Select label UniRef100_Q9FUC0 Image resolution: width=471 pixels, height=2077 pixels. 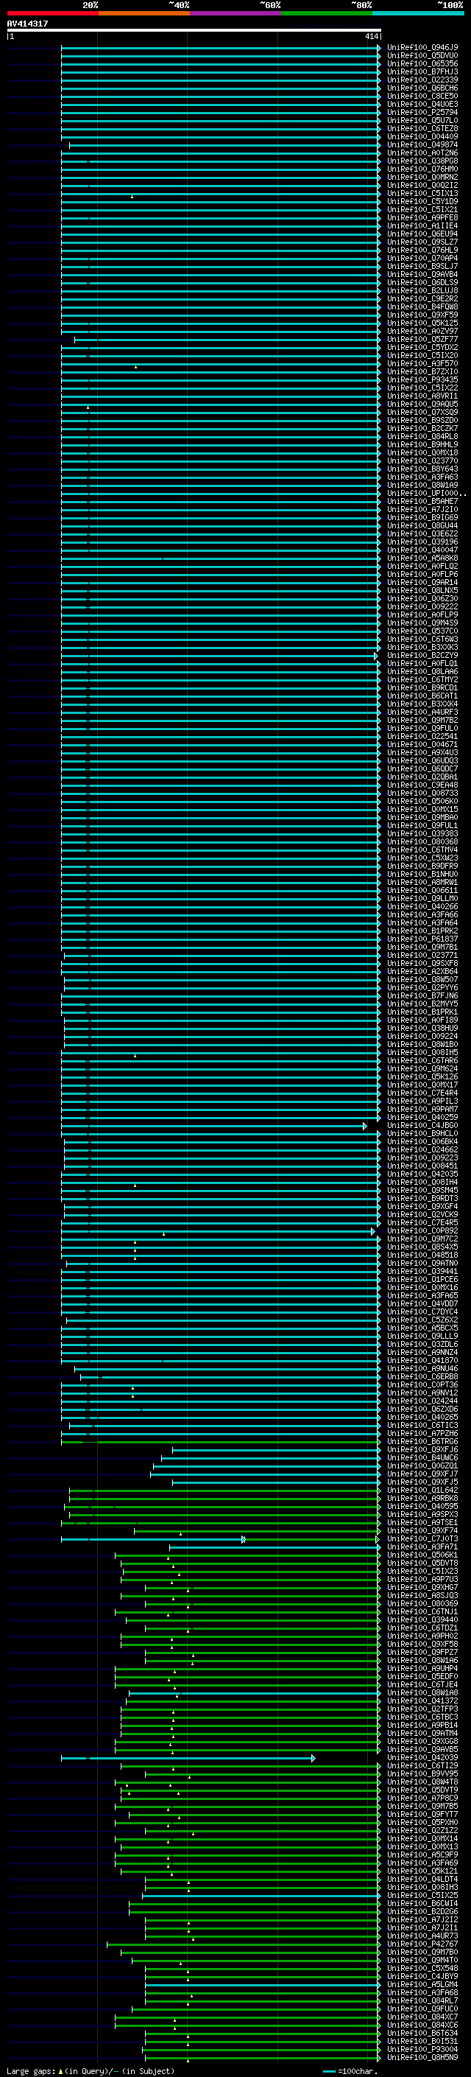(422, 2008)
